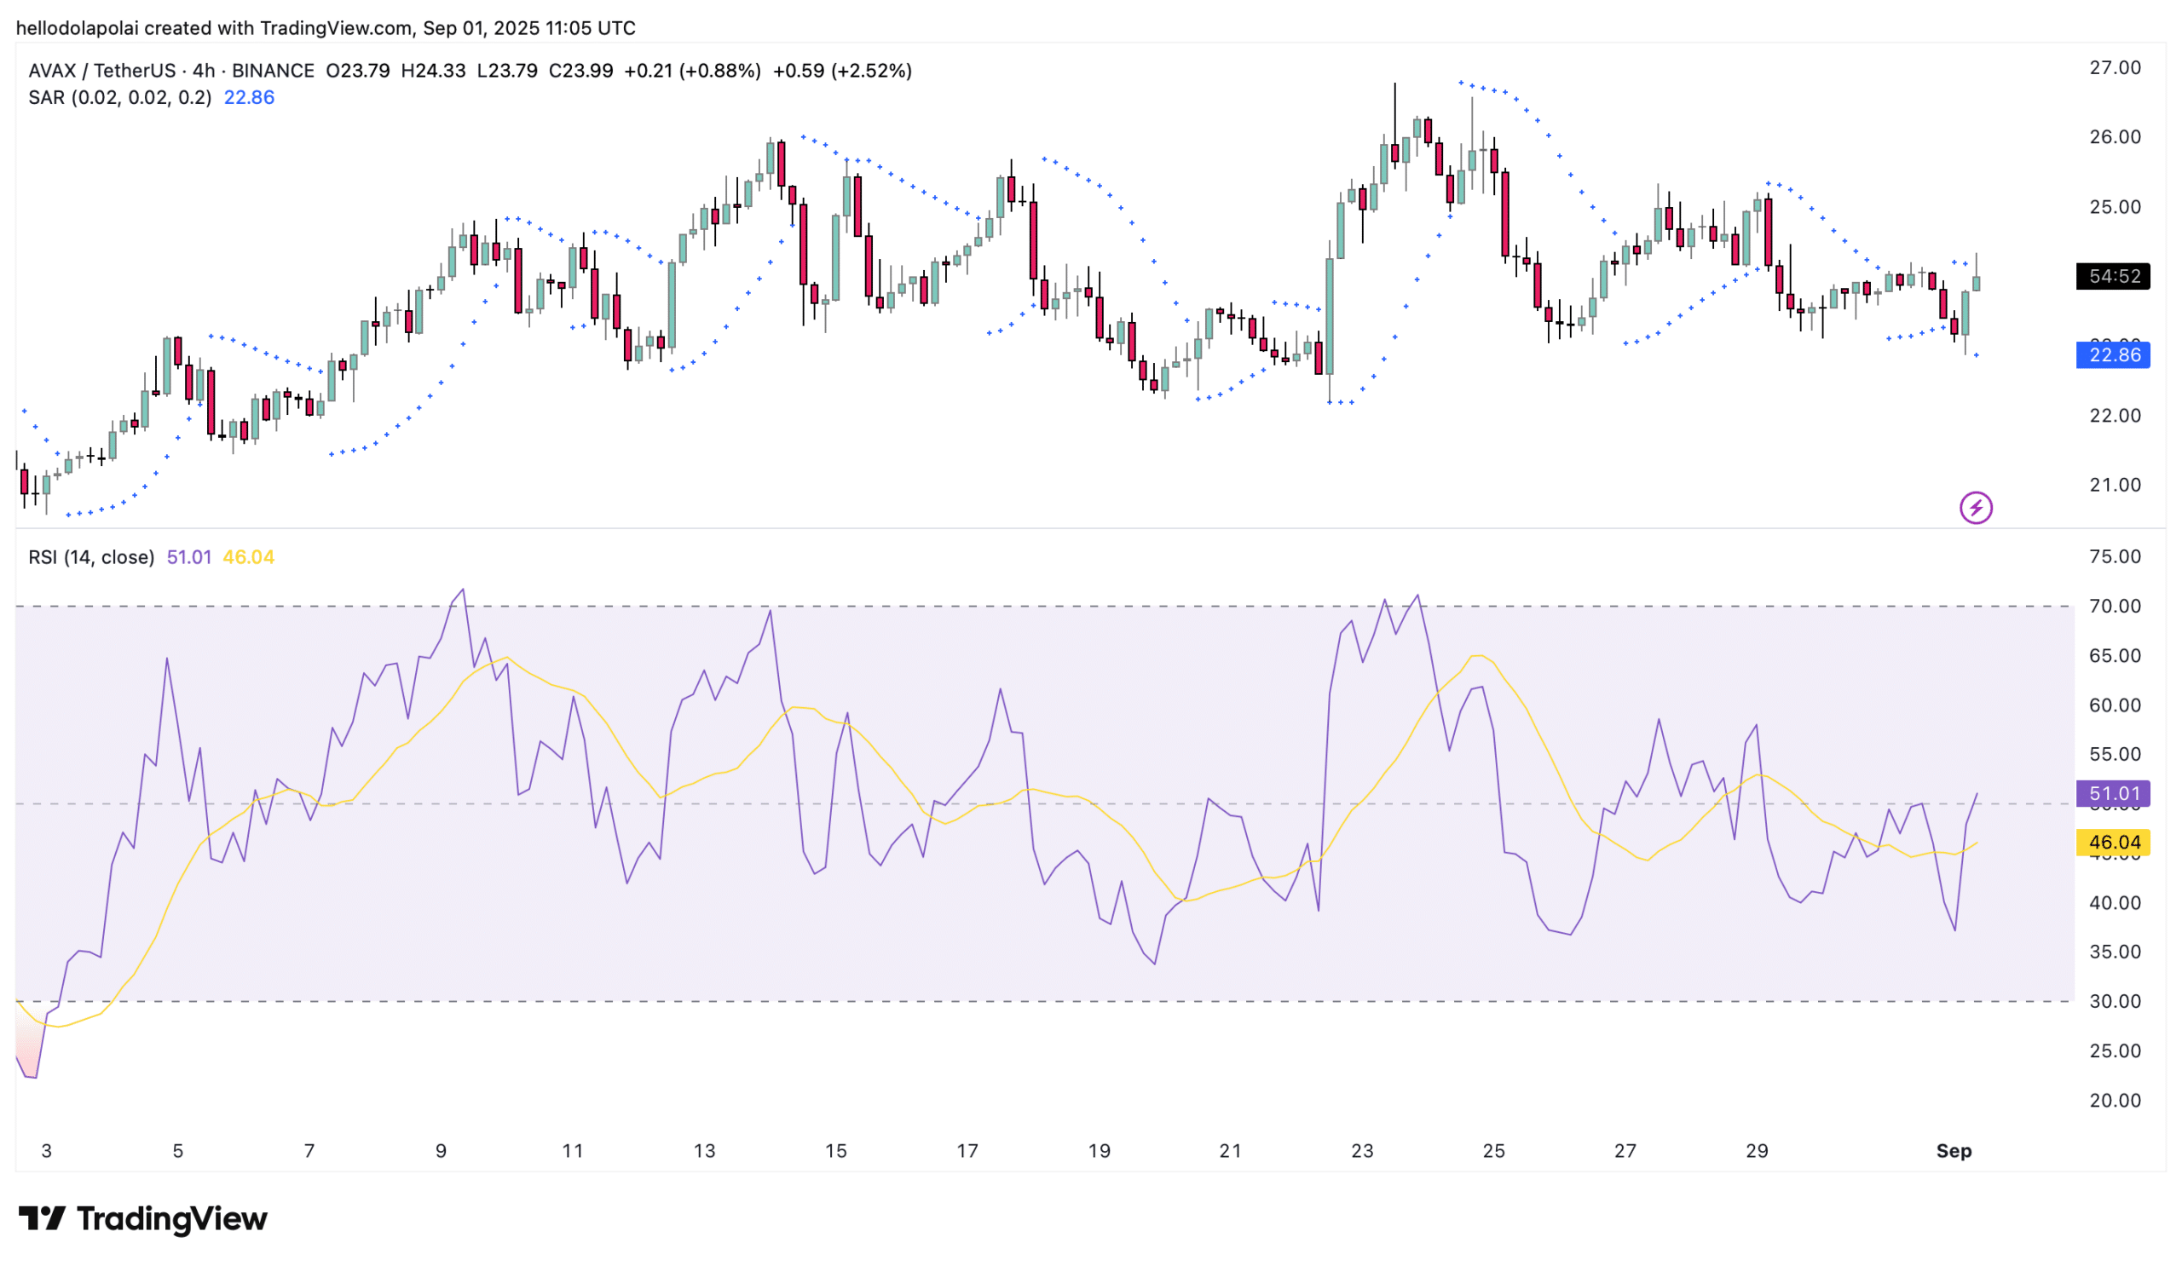Click the 23 date marker on the time axis
The width and height of the screenshot is (2182, 1266).
[1362, 1151]
